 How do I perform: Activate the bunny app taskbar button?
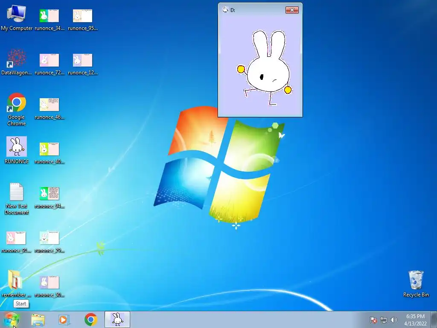point(117,319)
